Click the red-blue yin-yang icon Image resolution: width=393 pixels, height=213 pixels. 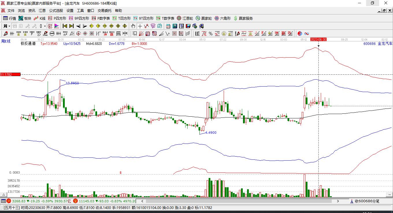tap(300, 34)
